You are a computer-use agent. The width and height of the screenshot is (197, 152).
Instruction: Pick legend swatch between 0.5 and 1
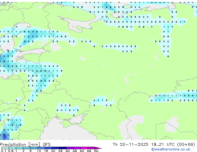pyautogui.click(x=12, y=148)
